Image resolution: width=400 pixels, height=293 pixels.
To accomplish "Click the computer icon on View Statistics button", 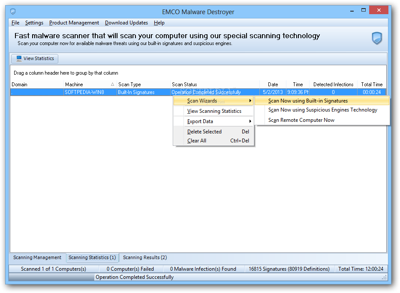I will 18,59.
